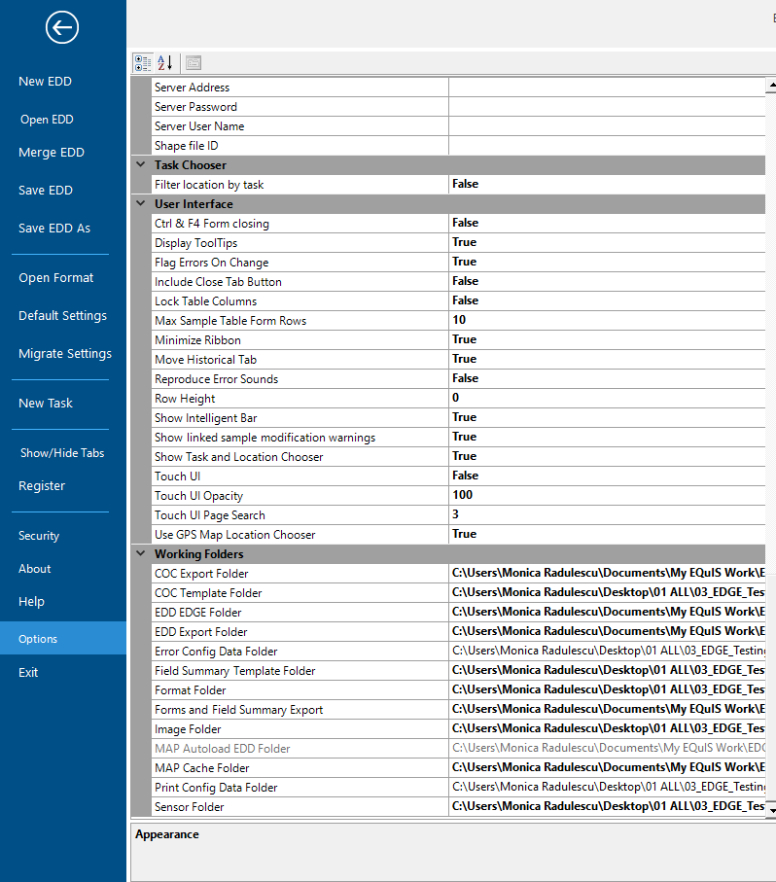Screen dimensions: 776x882
Task: Select Merge EDD in the sidebar
Action: 52,153
